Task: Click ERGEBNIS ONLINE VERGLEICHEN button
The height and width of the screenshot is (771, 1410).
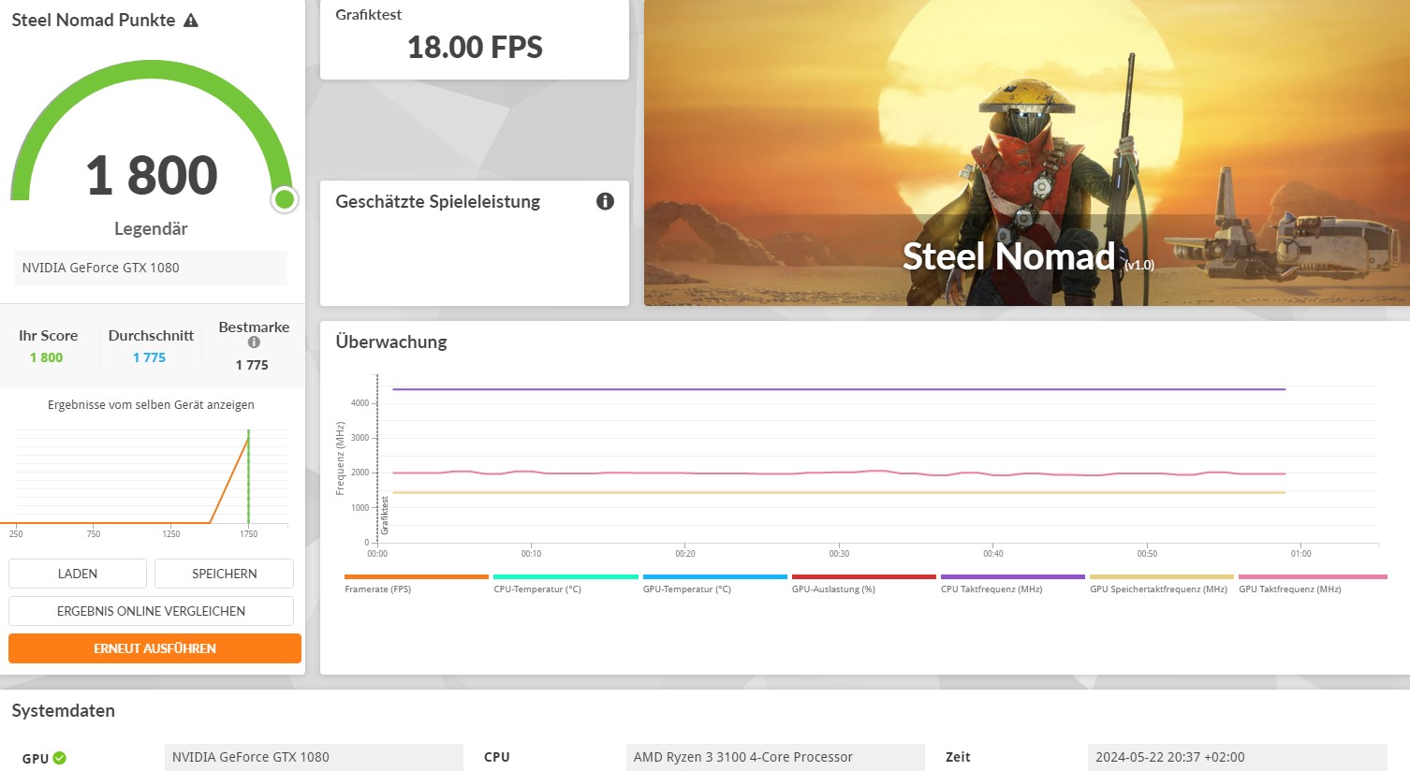Action: pyautogui.click(x=151, y=611)
